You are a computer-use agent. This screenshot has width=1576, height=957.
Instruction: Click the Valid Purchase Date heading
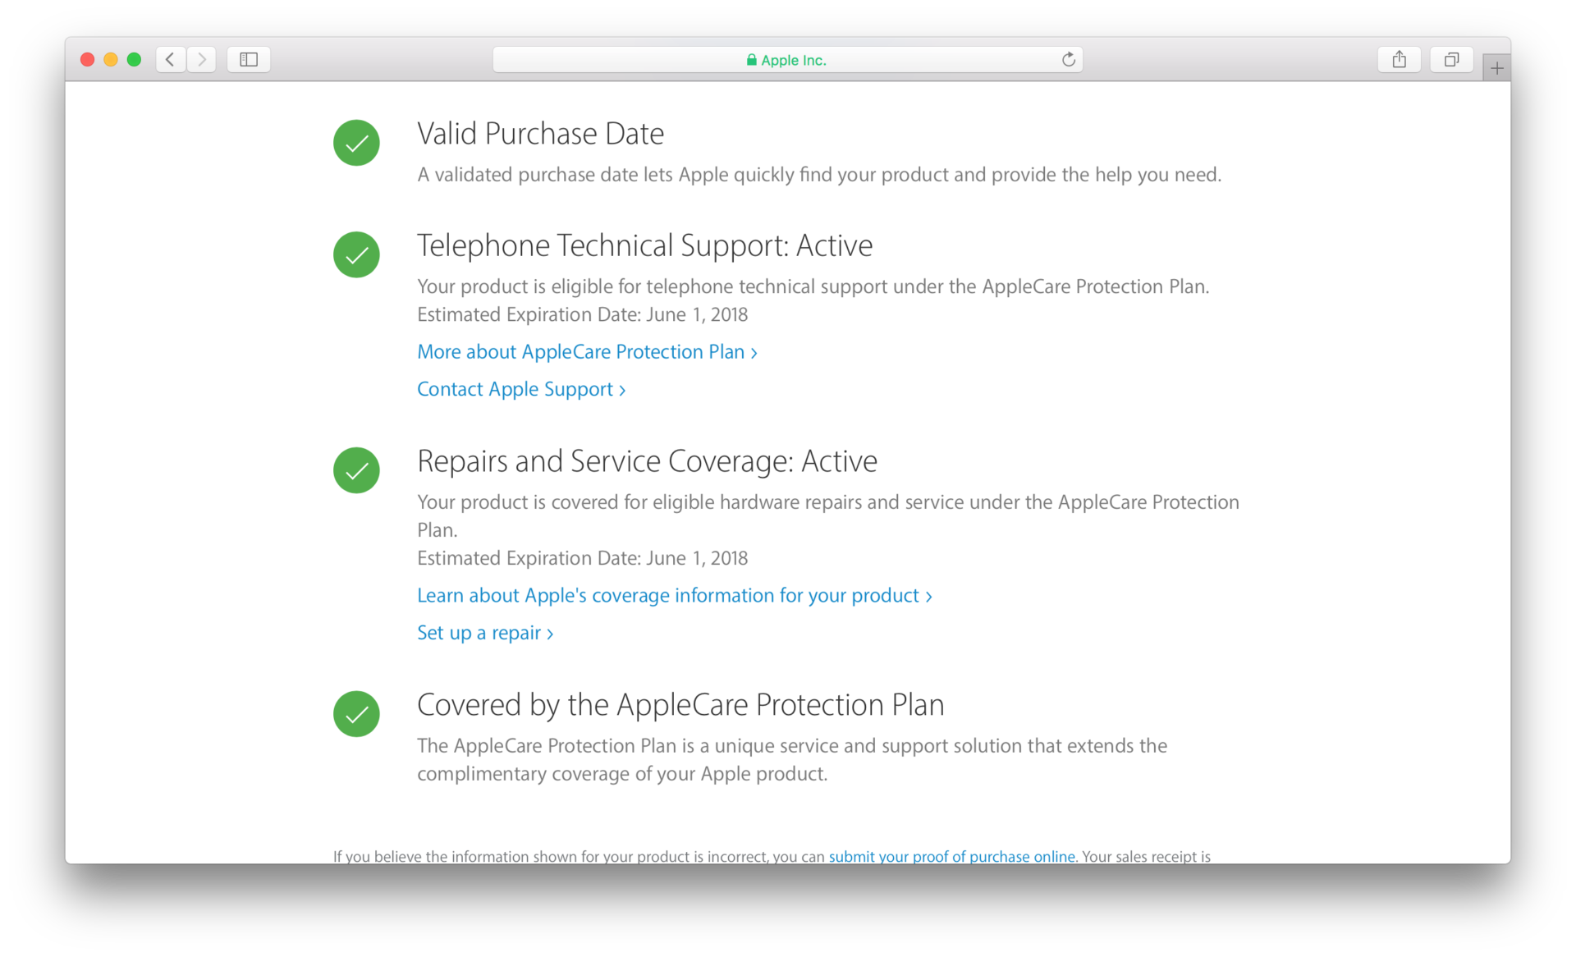coord(540,134)
